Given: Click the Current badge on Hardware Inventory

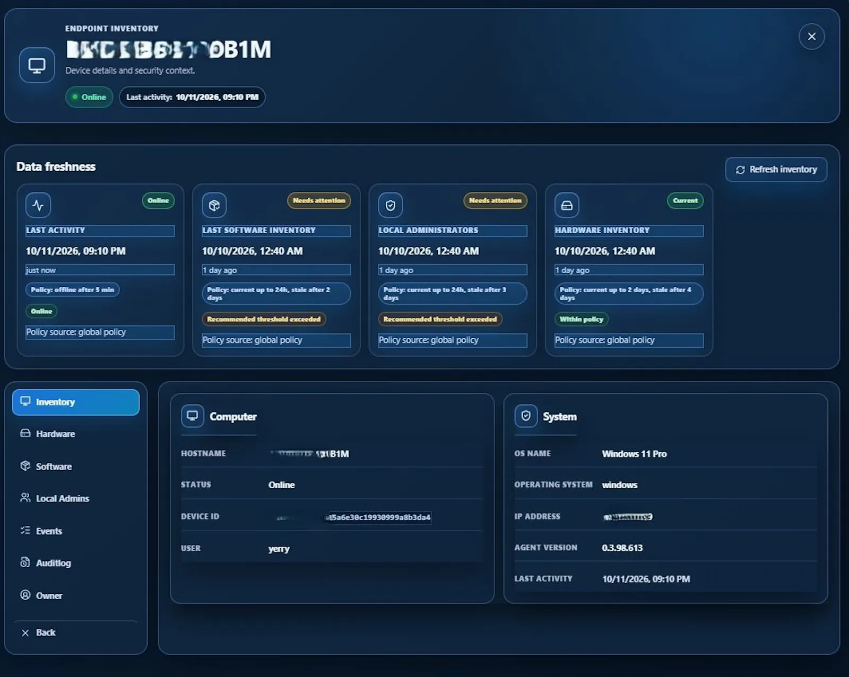Looking at the screenshot, I should [685, 200].
